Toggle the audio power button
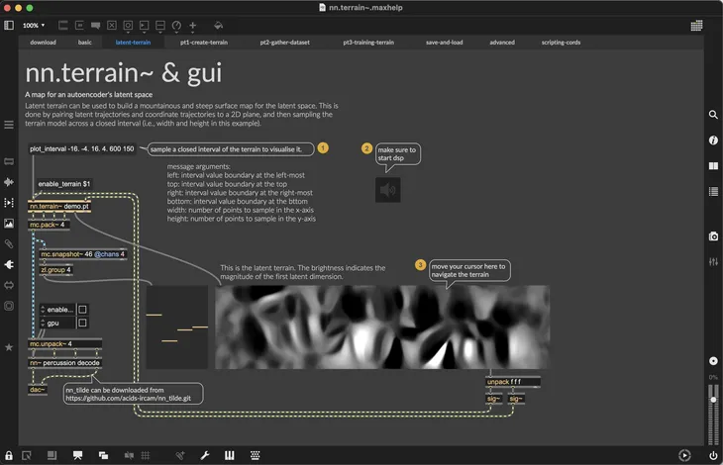Screen dimensions: 723x465 [x=713, y=456]
